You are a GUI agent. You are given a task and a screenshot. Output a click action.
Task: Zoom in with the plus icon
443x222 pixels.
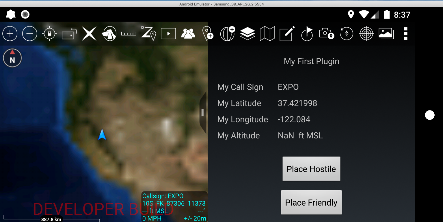click(x=10, y=34)
